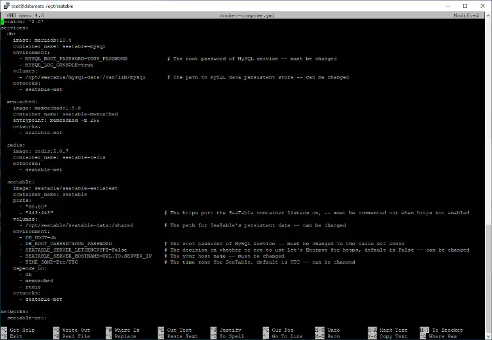Image resolution: width=492 pixels, height=340 pixels.
Task: Click the scrollbar up arrow
Action: [x=489, y=15]
